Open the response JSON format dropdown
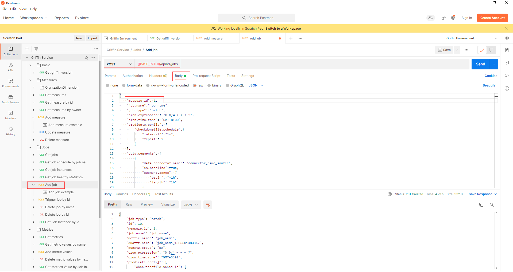 pos(191,205)
